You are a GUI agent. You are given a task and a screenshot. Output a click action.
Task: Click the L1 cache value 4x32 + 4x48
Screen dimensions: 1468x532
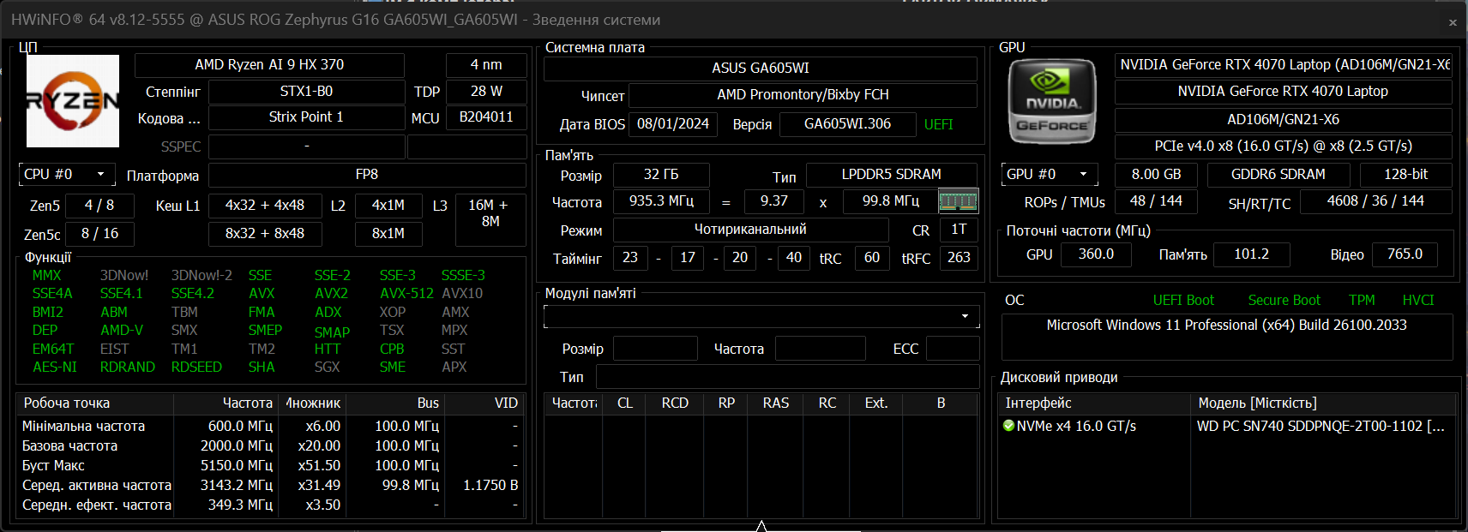click(x=265, y=206)
